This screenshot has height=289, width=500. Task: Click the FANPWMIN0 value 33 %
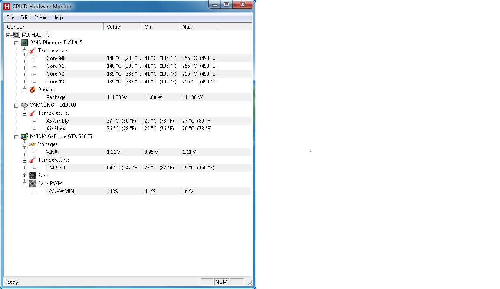tap(112, 191)
